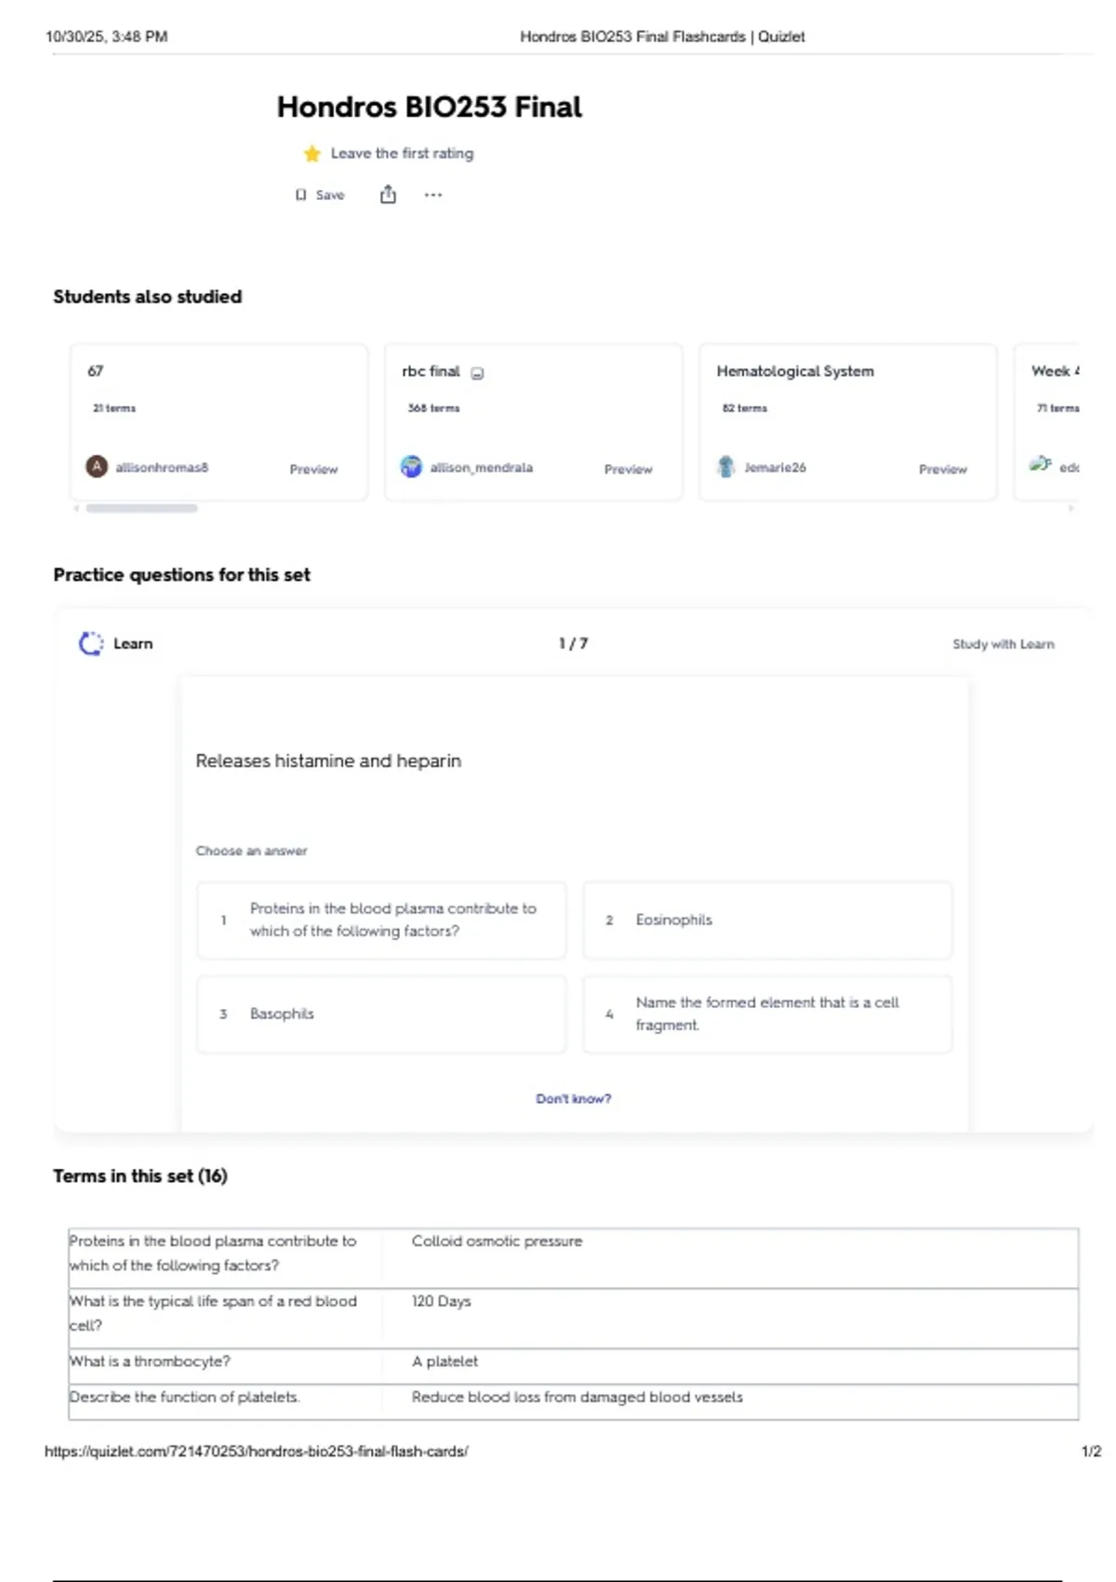
Task: Click the Don't know? link
Action: pyautogui.click(x=574, y=1098)
